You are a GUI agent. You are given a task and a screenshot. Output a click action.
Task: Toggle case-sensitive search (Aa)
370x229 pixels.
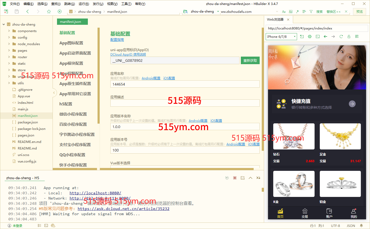click(284, 11)
